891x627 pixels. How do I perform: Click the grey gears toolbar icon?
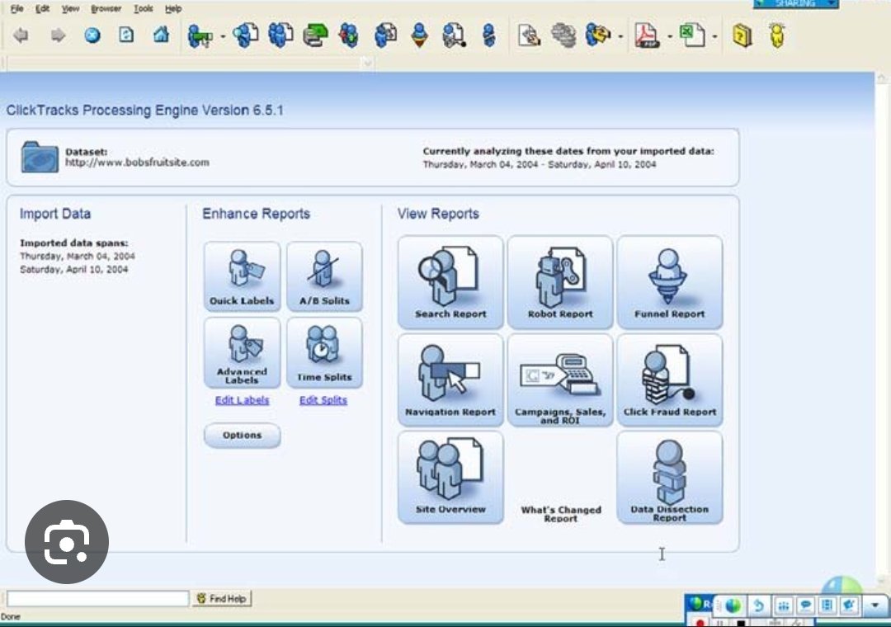tap(563, 35)
